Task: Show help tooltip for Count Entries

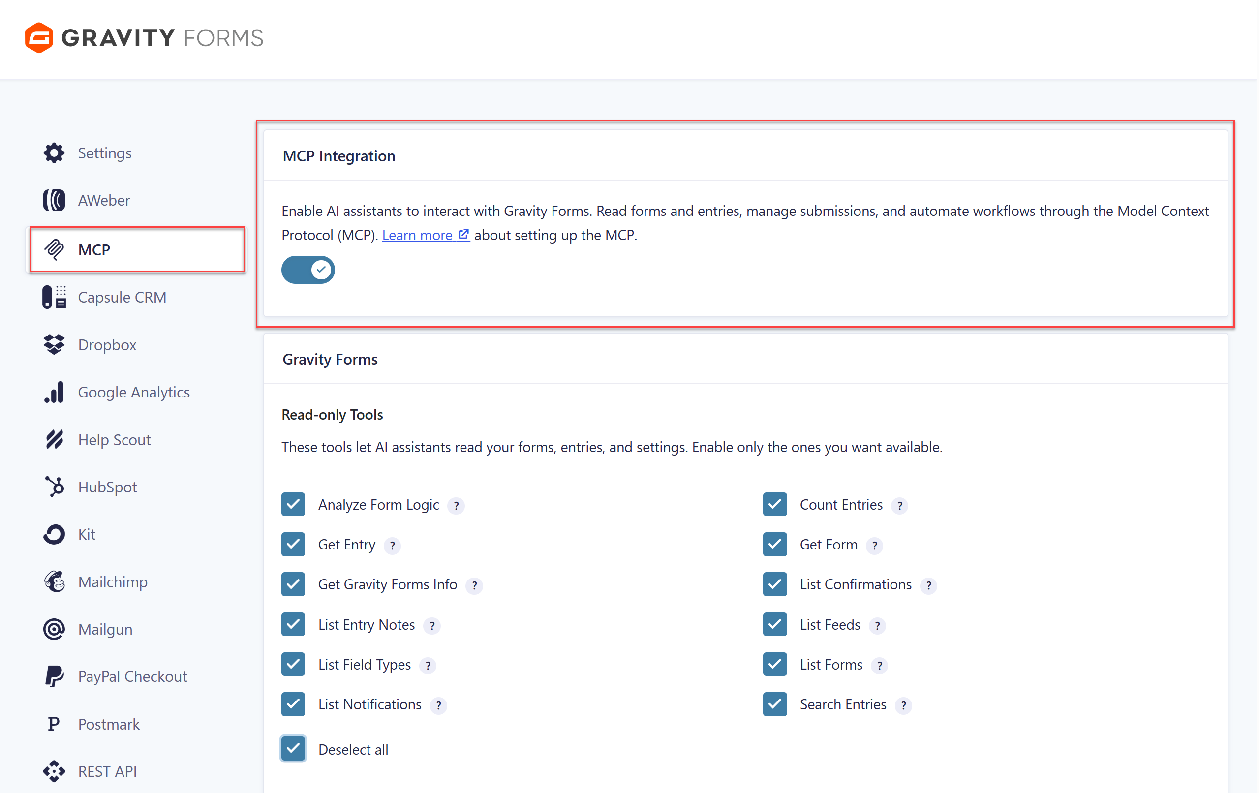Action: 899,506
